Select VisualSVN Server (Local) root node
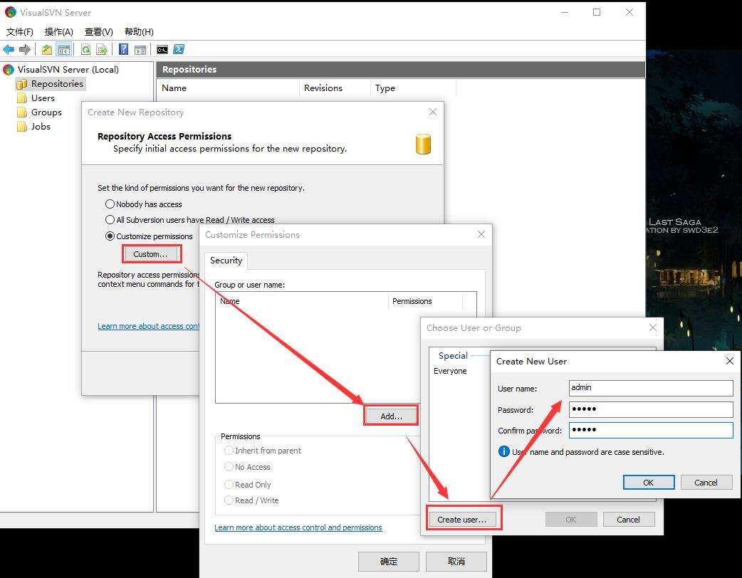Viewport: 742px width, 578px height. pyautogui.click(x=68, y=70)
